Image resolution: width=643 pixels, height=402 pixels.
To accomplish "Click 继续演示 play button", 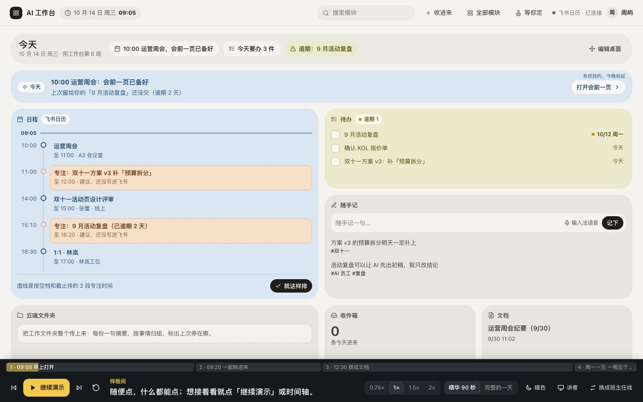I will click(46, 388).
